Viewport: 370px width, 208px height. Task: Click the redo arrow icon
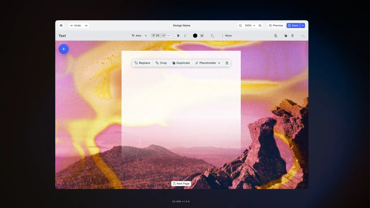[x=86, y=25]
